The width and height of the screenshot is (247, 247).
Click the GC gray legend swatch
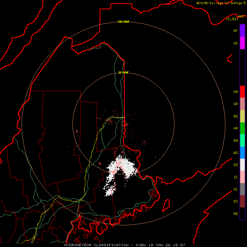pos(242,189)
